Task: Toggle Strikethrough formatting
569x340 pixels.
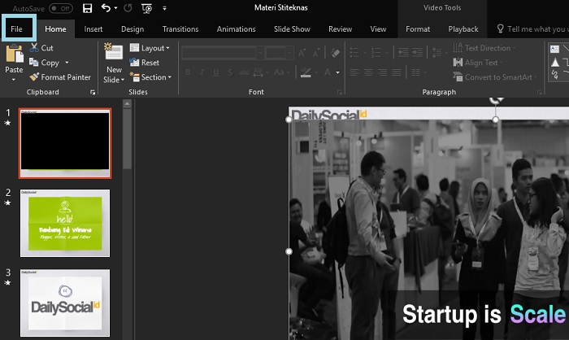Action: pyautogui.click(x=244, y=72)
